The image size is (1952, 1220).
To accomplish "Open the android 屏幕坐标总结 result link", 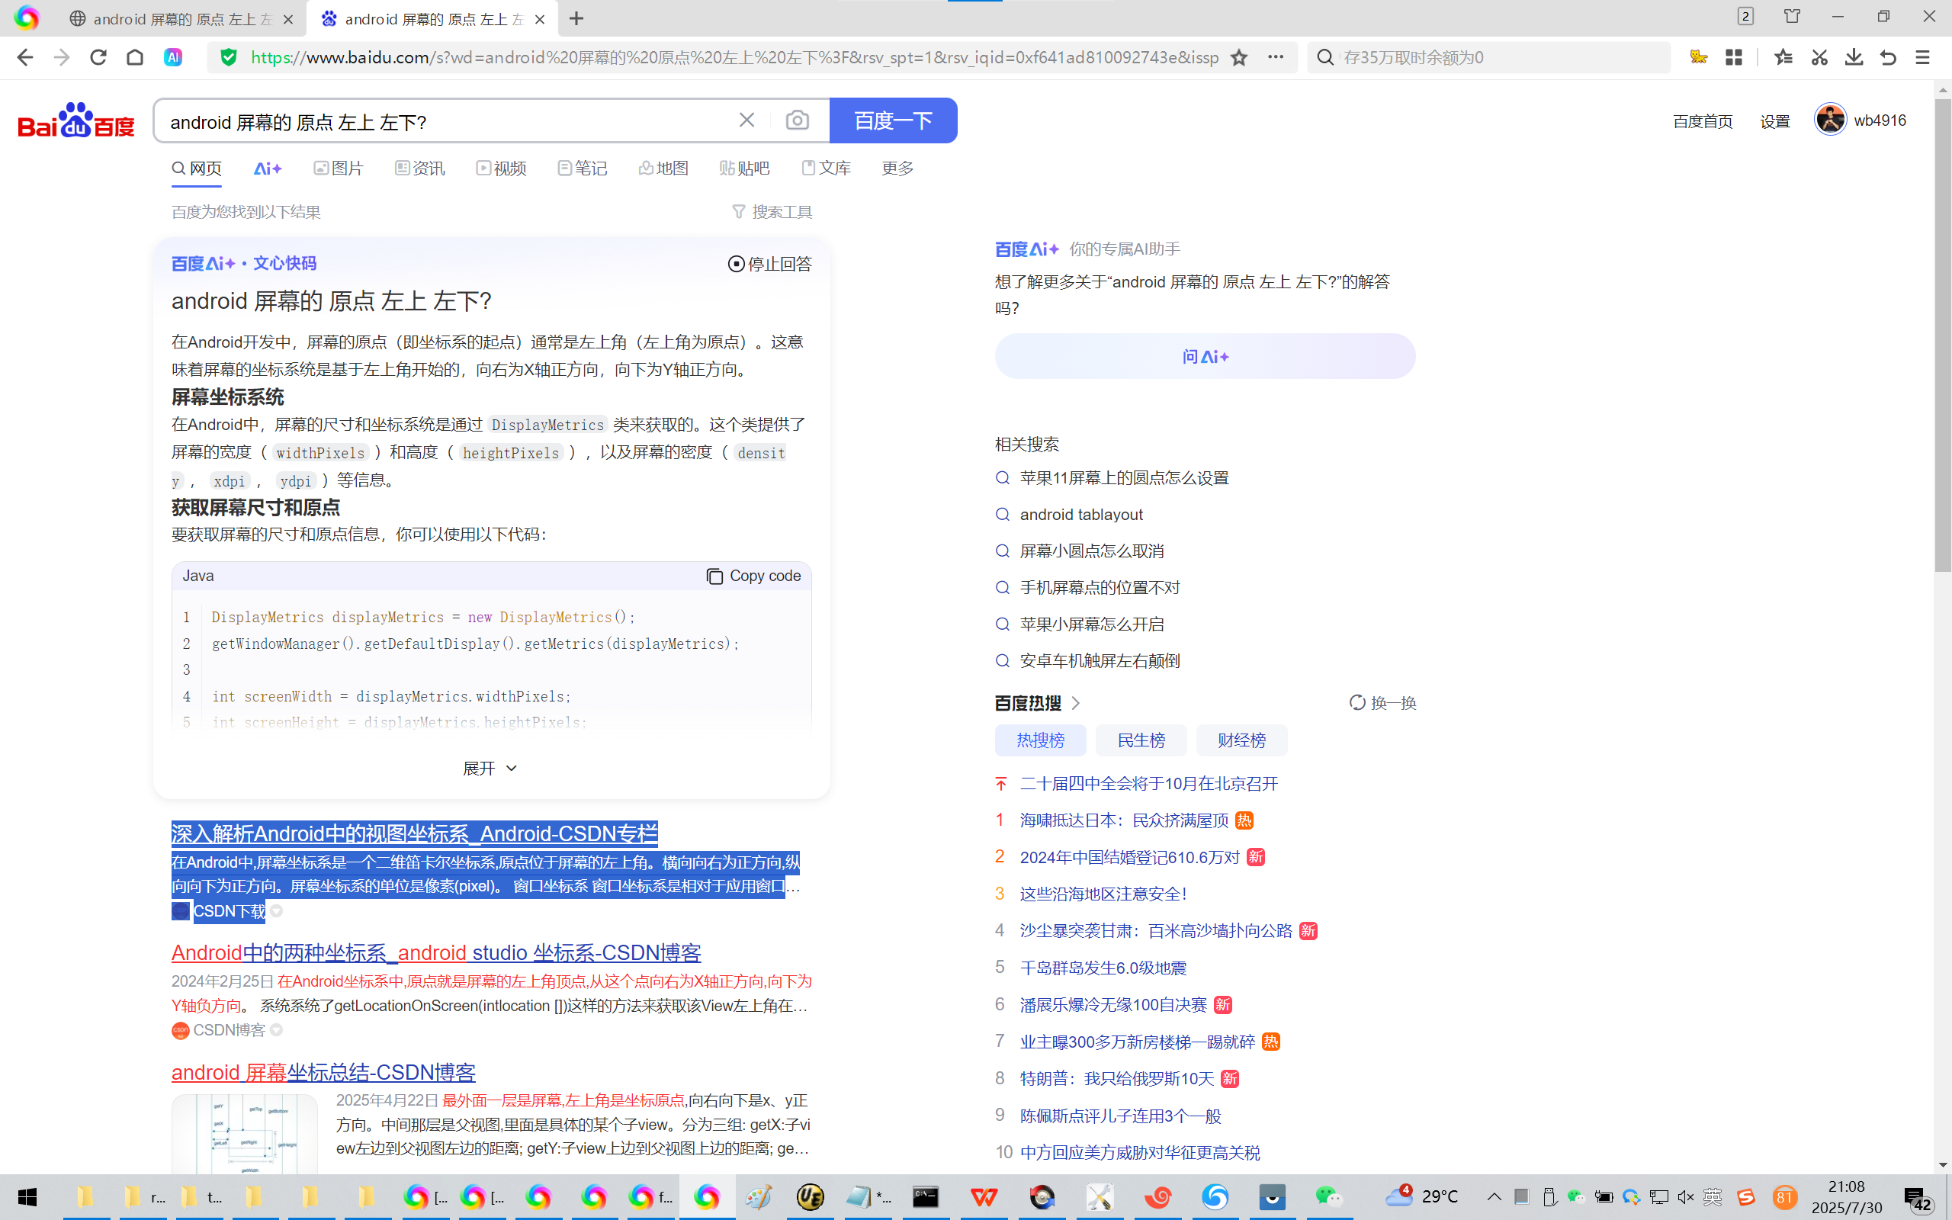I will pos(323,1072).
